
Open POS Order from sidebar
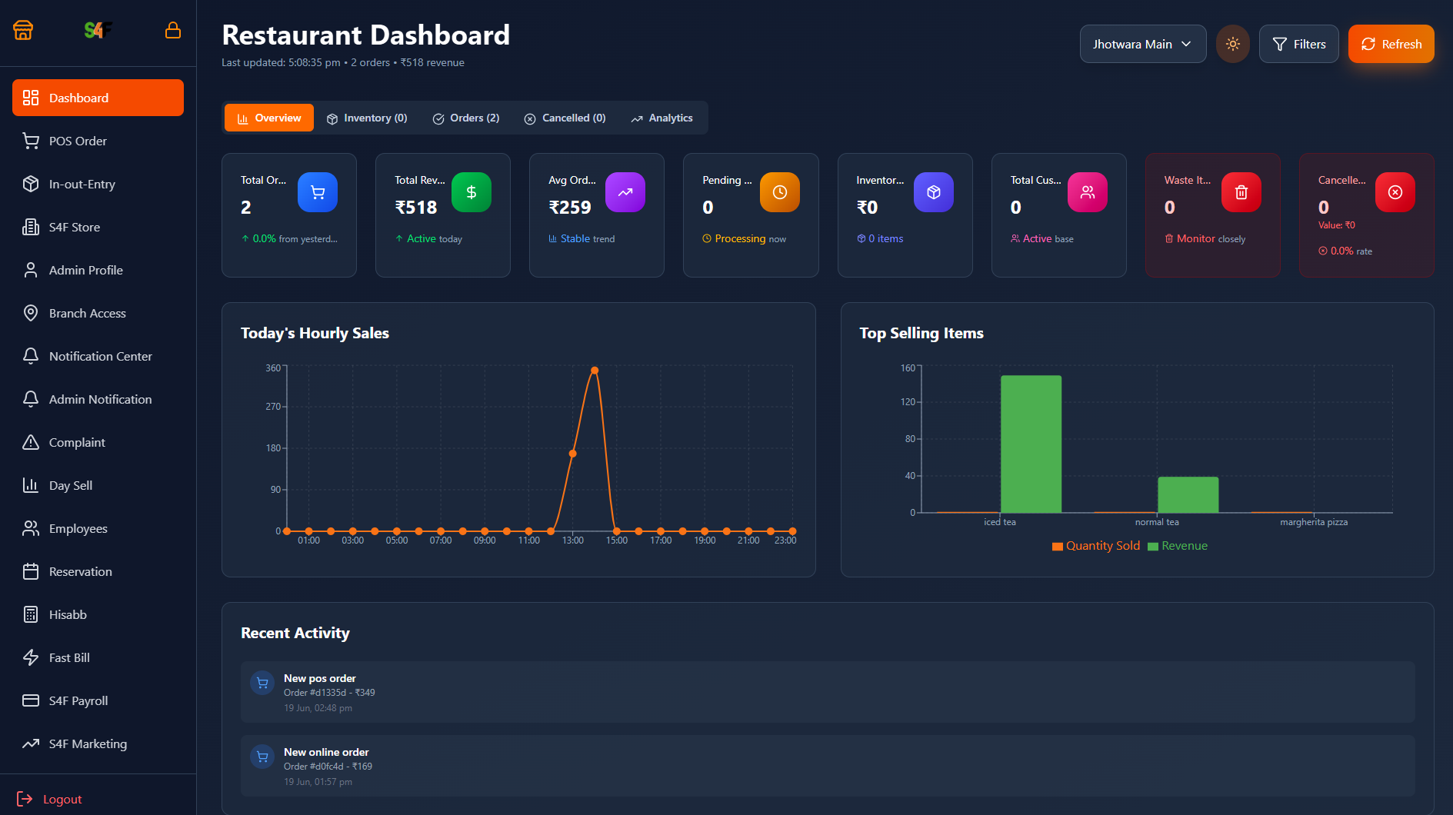pos(78,141)
